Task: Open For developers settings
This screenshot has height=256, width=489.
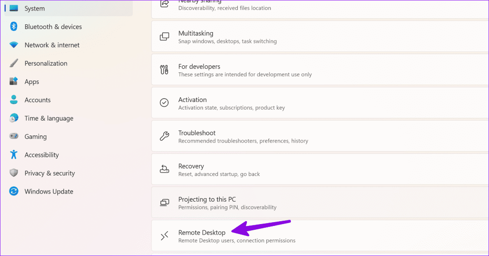Action: (x=315, y=70)
